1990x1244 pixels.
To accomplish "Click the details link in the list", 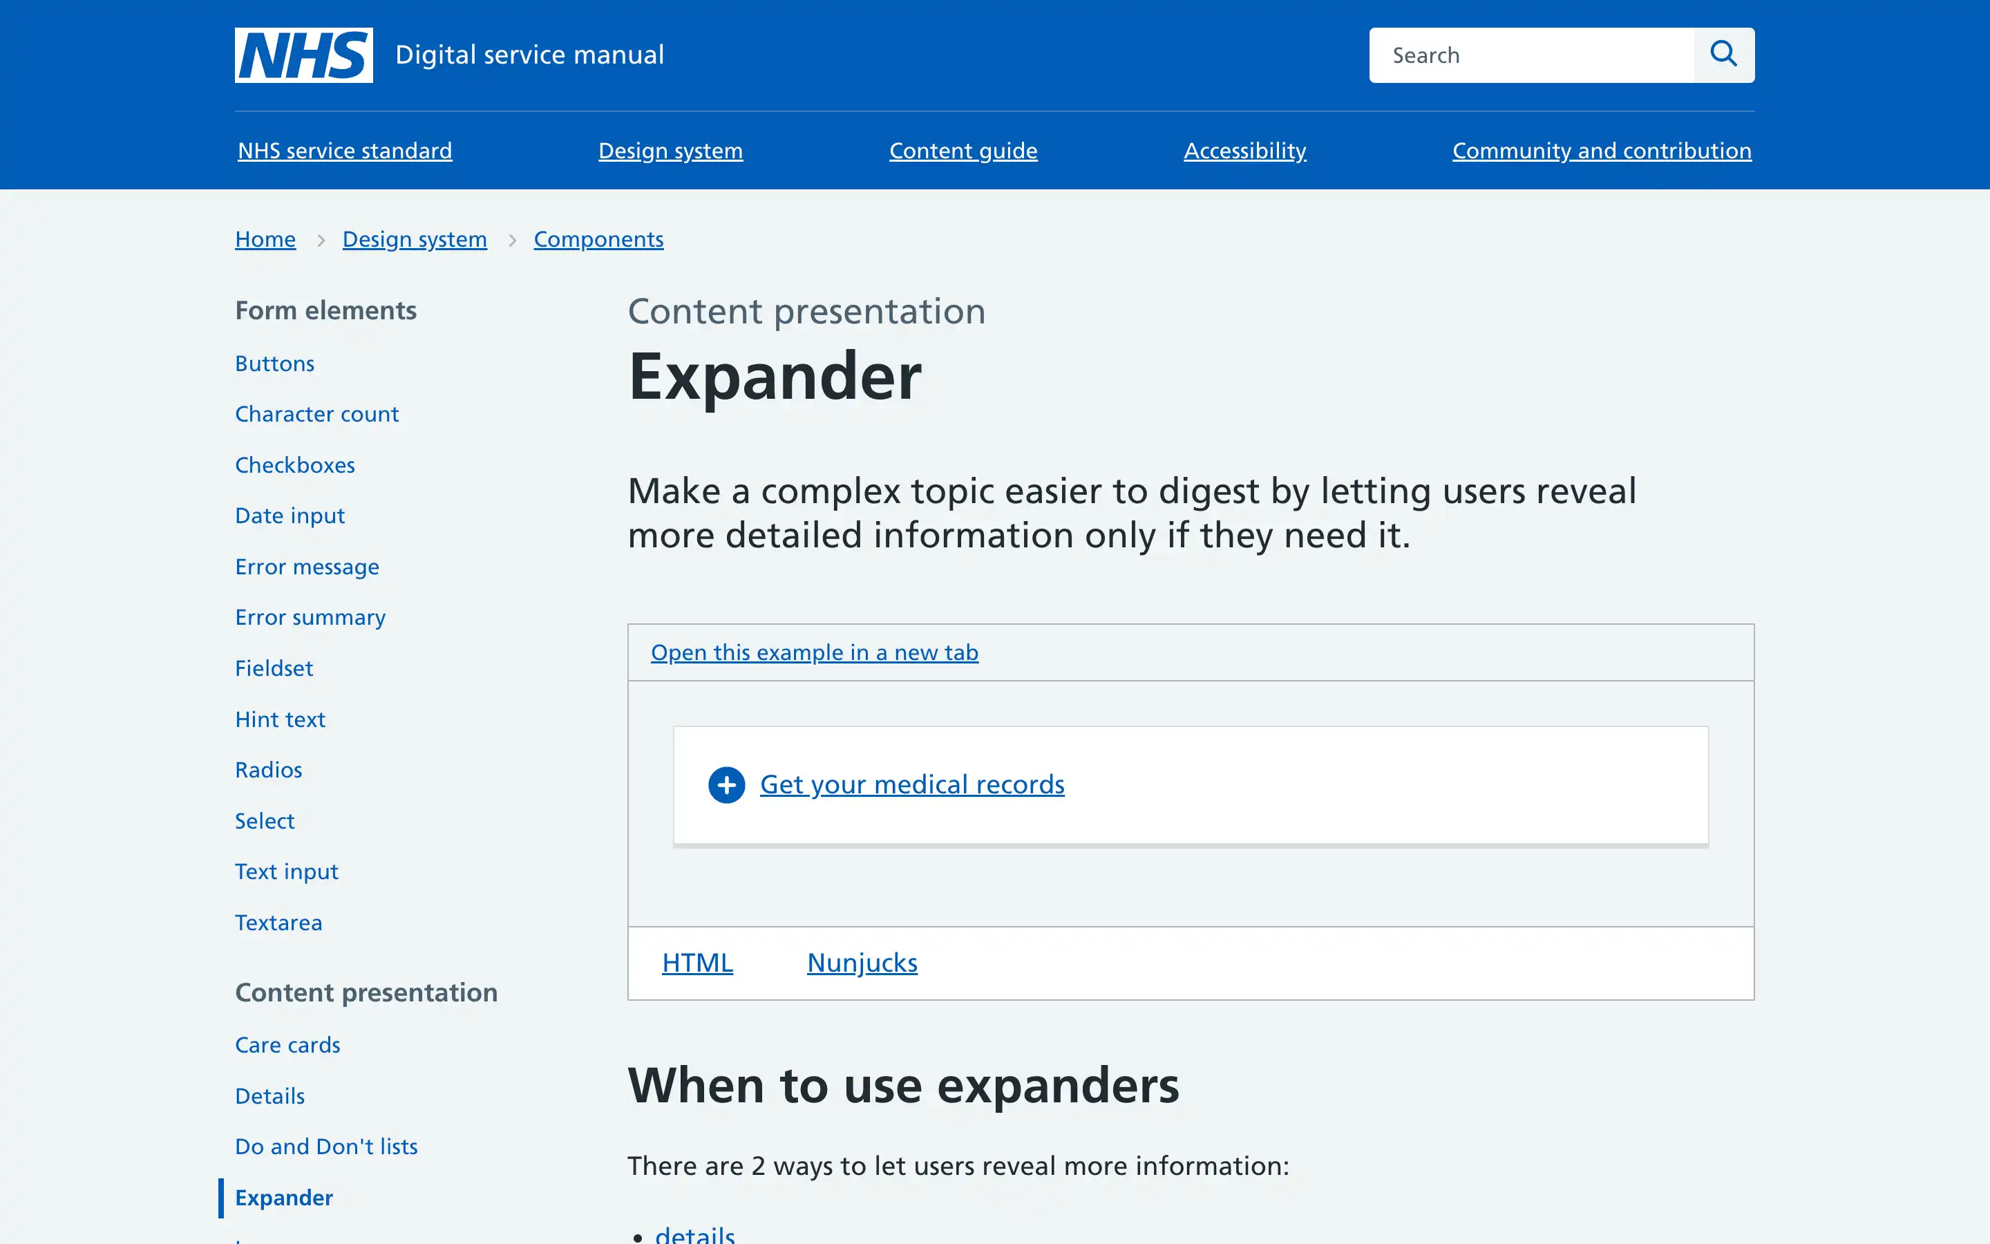I will point(695,1234).
